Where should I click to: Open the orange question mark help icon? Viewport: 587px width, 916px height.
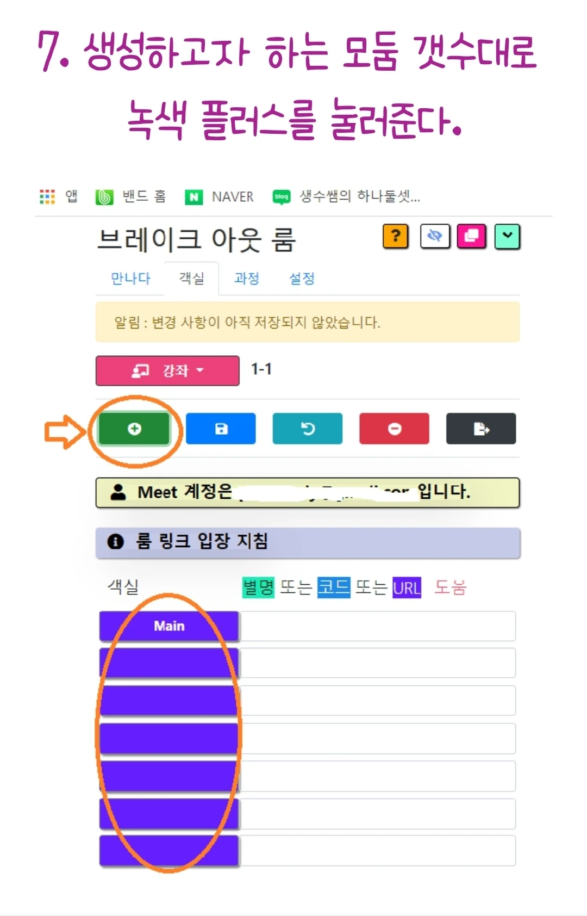pyautogui.click(x=396, y=236)
